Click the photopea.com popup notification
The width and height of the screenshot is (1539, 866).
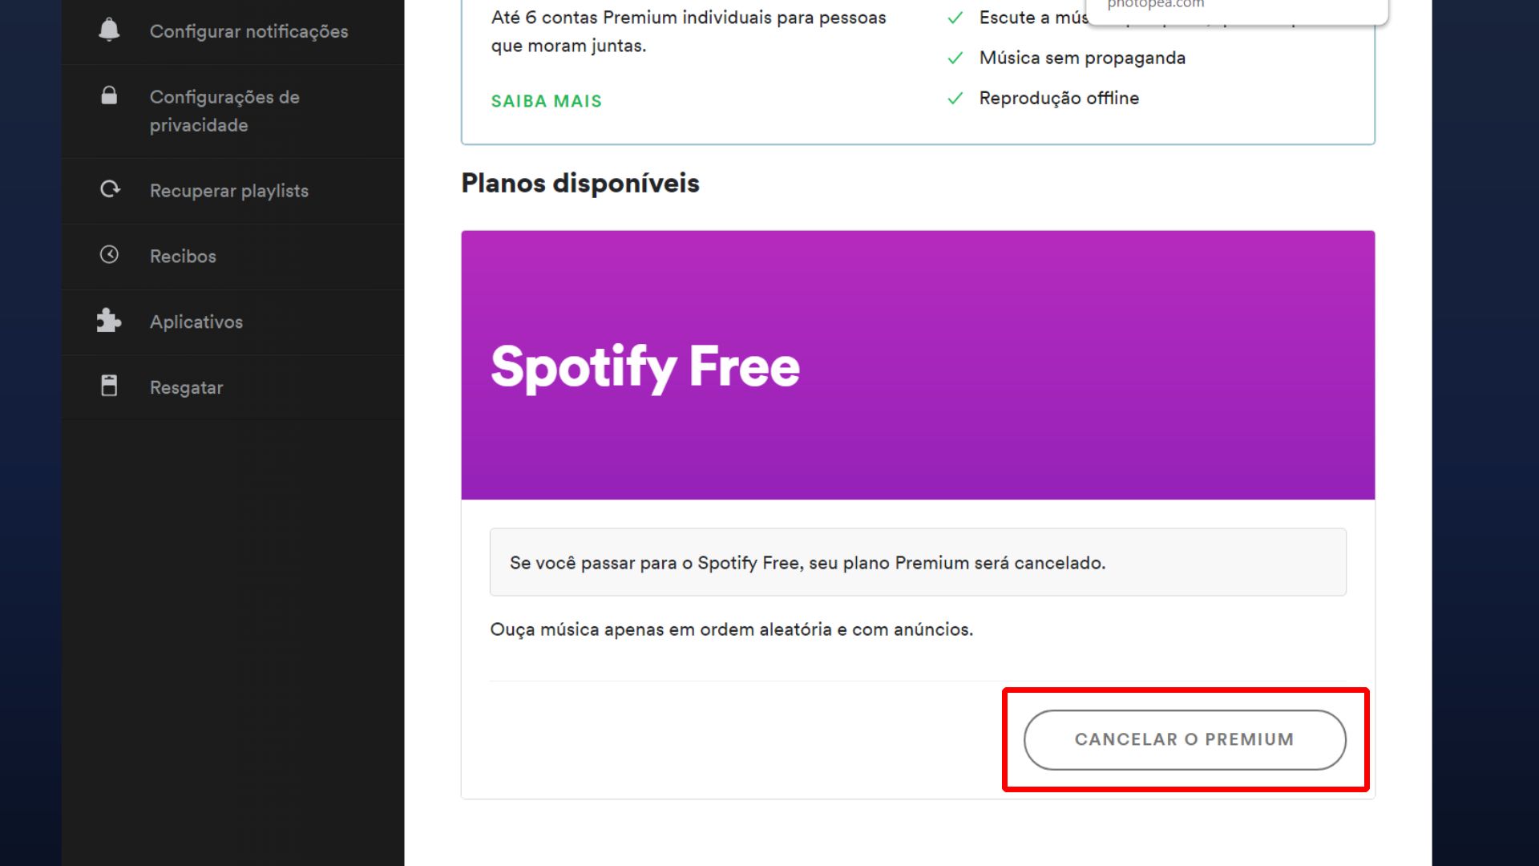(x=1234, y=8)
